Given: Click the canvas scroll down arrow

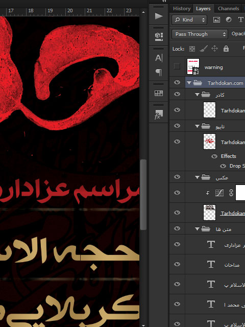Looking at the screenshot, I should point(143,325).
